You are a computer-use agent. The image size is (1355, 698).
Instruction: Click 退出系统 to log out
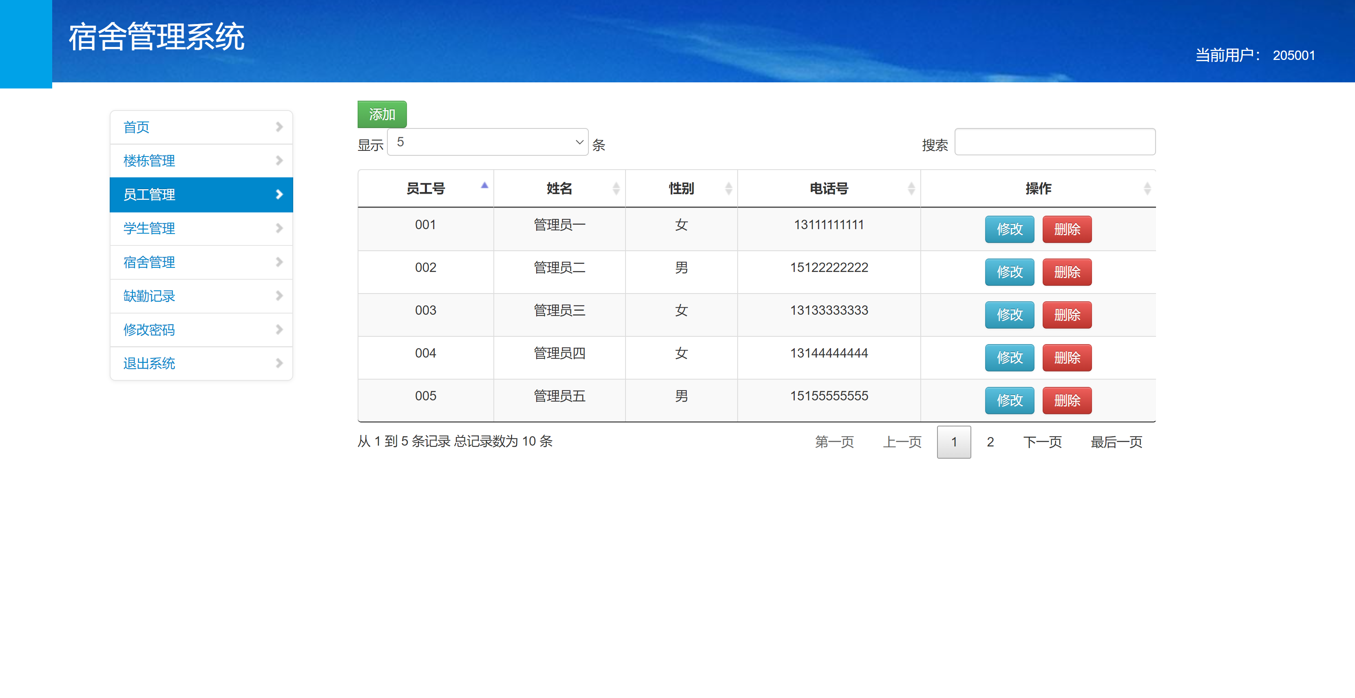(149, 363)
